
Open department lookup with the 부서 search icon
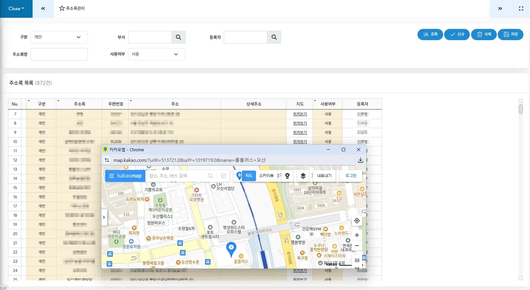(x=178, y=37)
